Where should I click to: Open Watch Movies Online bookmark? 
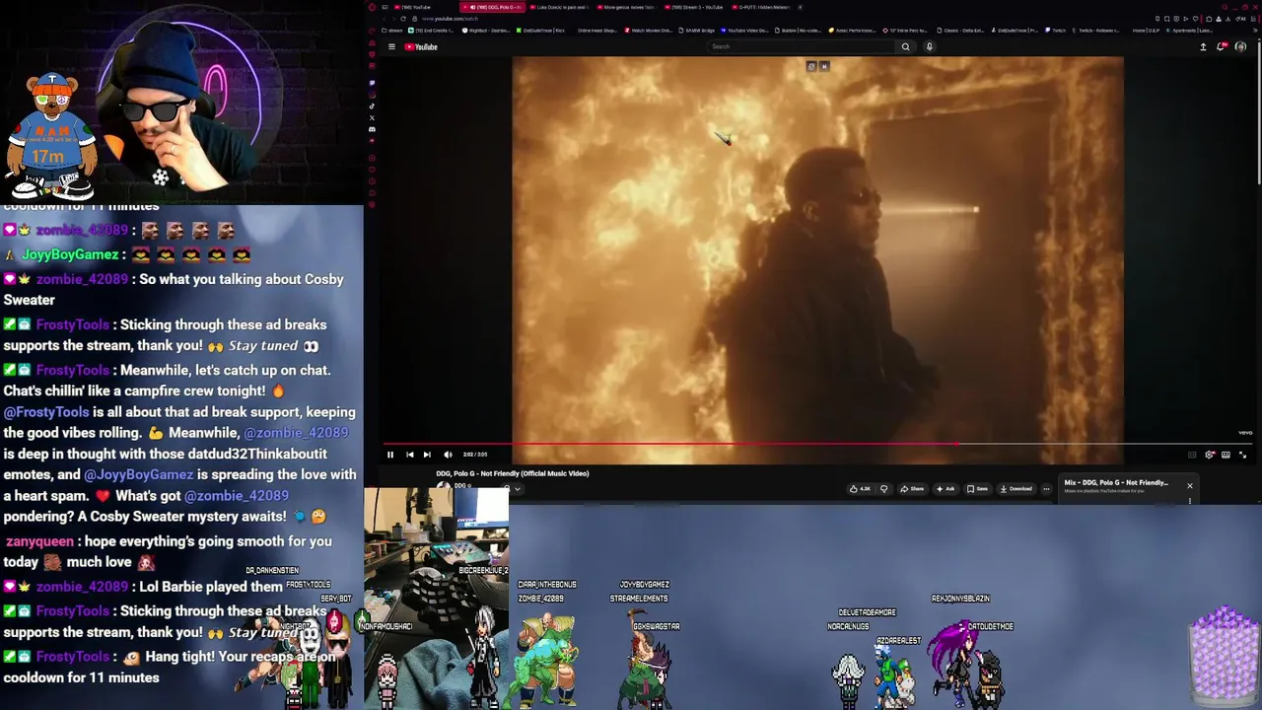649,31
